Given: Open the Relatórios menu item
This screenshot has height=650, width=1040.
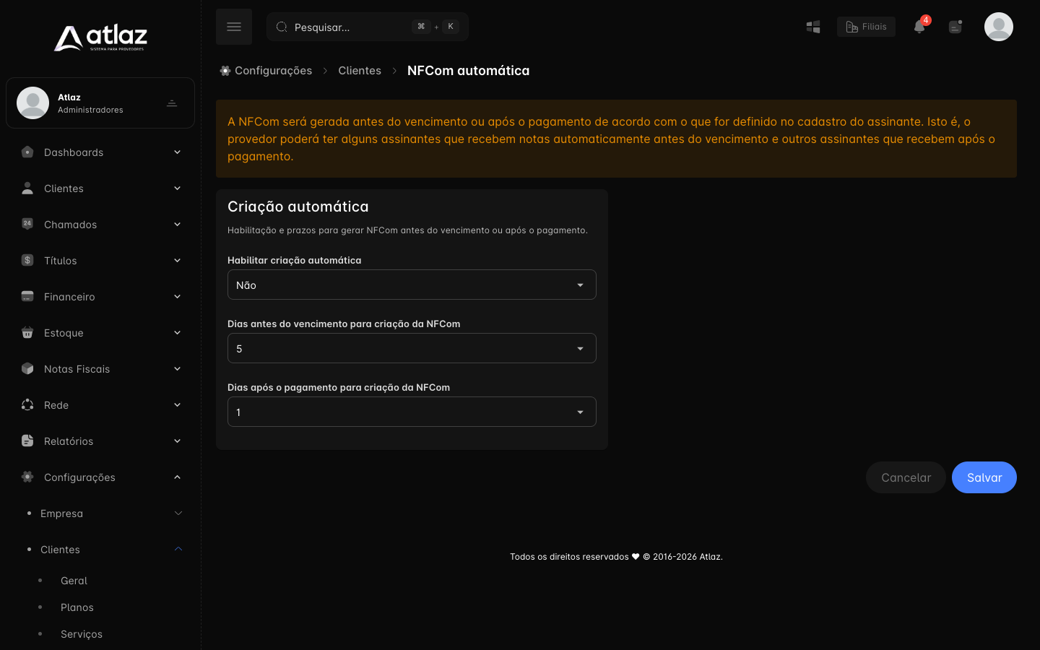Looking at the screenshot, I should coord(100,441).
